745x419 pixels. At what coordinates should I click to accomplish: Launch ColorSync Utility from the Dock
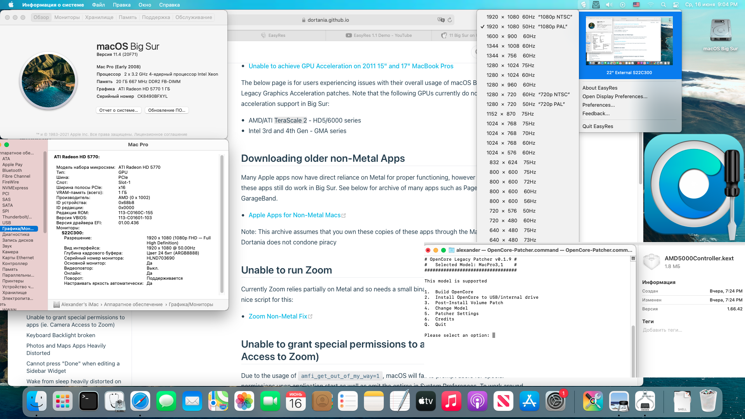click(x=593, y=402)
